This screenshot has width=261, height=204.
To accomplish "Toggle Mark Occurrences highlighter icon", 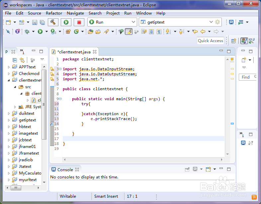I will pyautogui.click(x=129, y=32).
